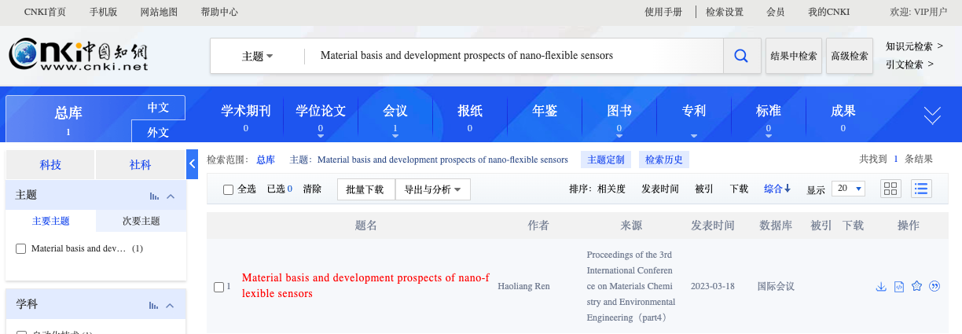This screenshot has height=334, width=962.
Task: Switch to list view layout icon
Action: pyautogui.click(x=921, y=189)
